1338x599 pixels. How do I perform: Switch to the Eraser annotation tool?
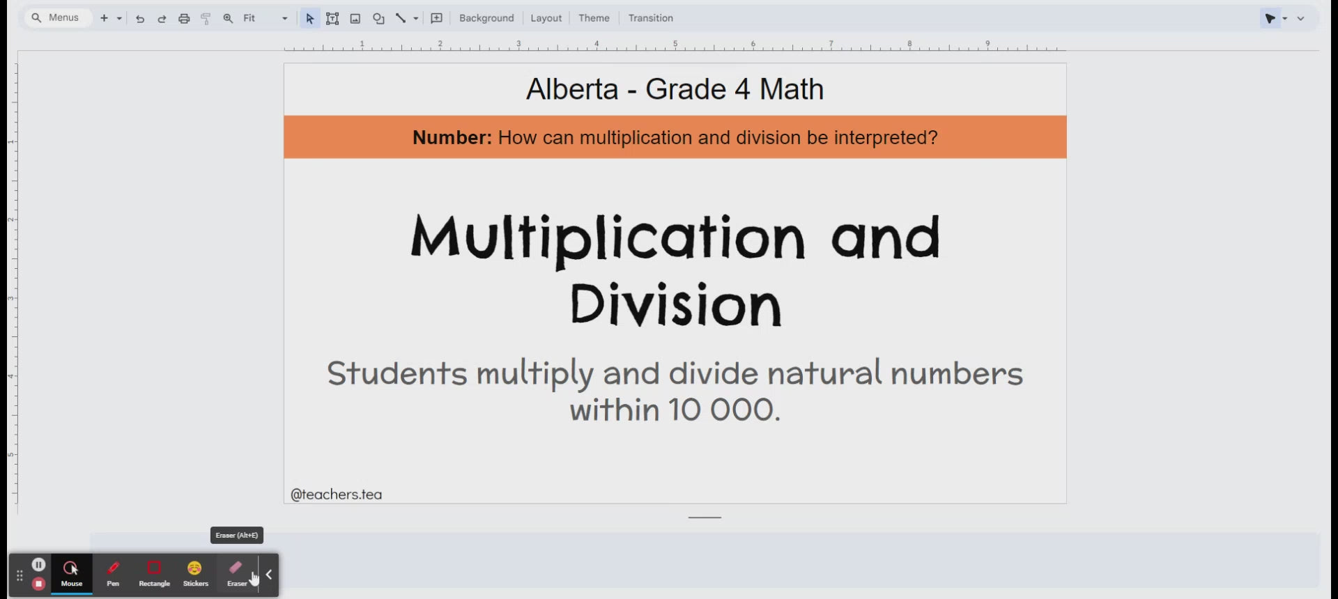click(x=236, y=574)
